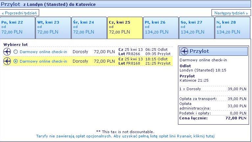252x142 pixels.
Task: Click the 21:25 Przylot arrival time in the flight row
Action: (158, 63)
